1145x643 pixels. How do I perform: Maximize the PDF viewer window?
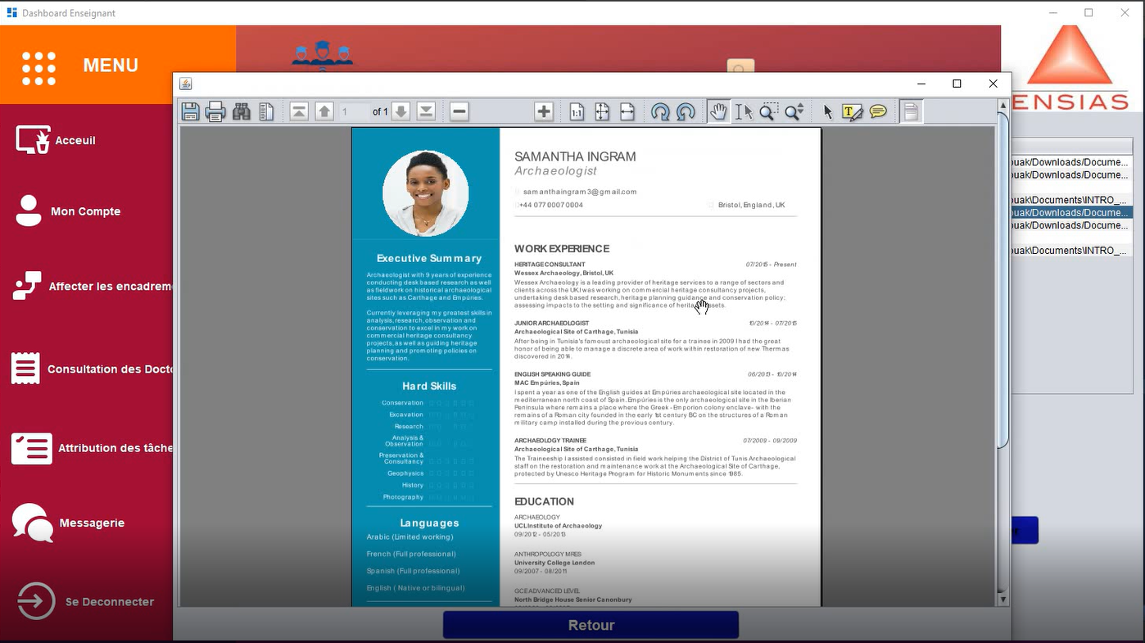tap(957, 84)
